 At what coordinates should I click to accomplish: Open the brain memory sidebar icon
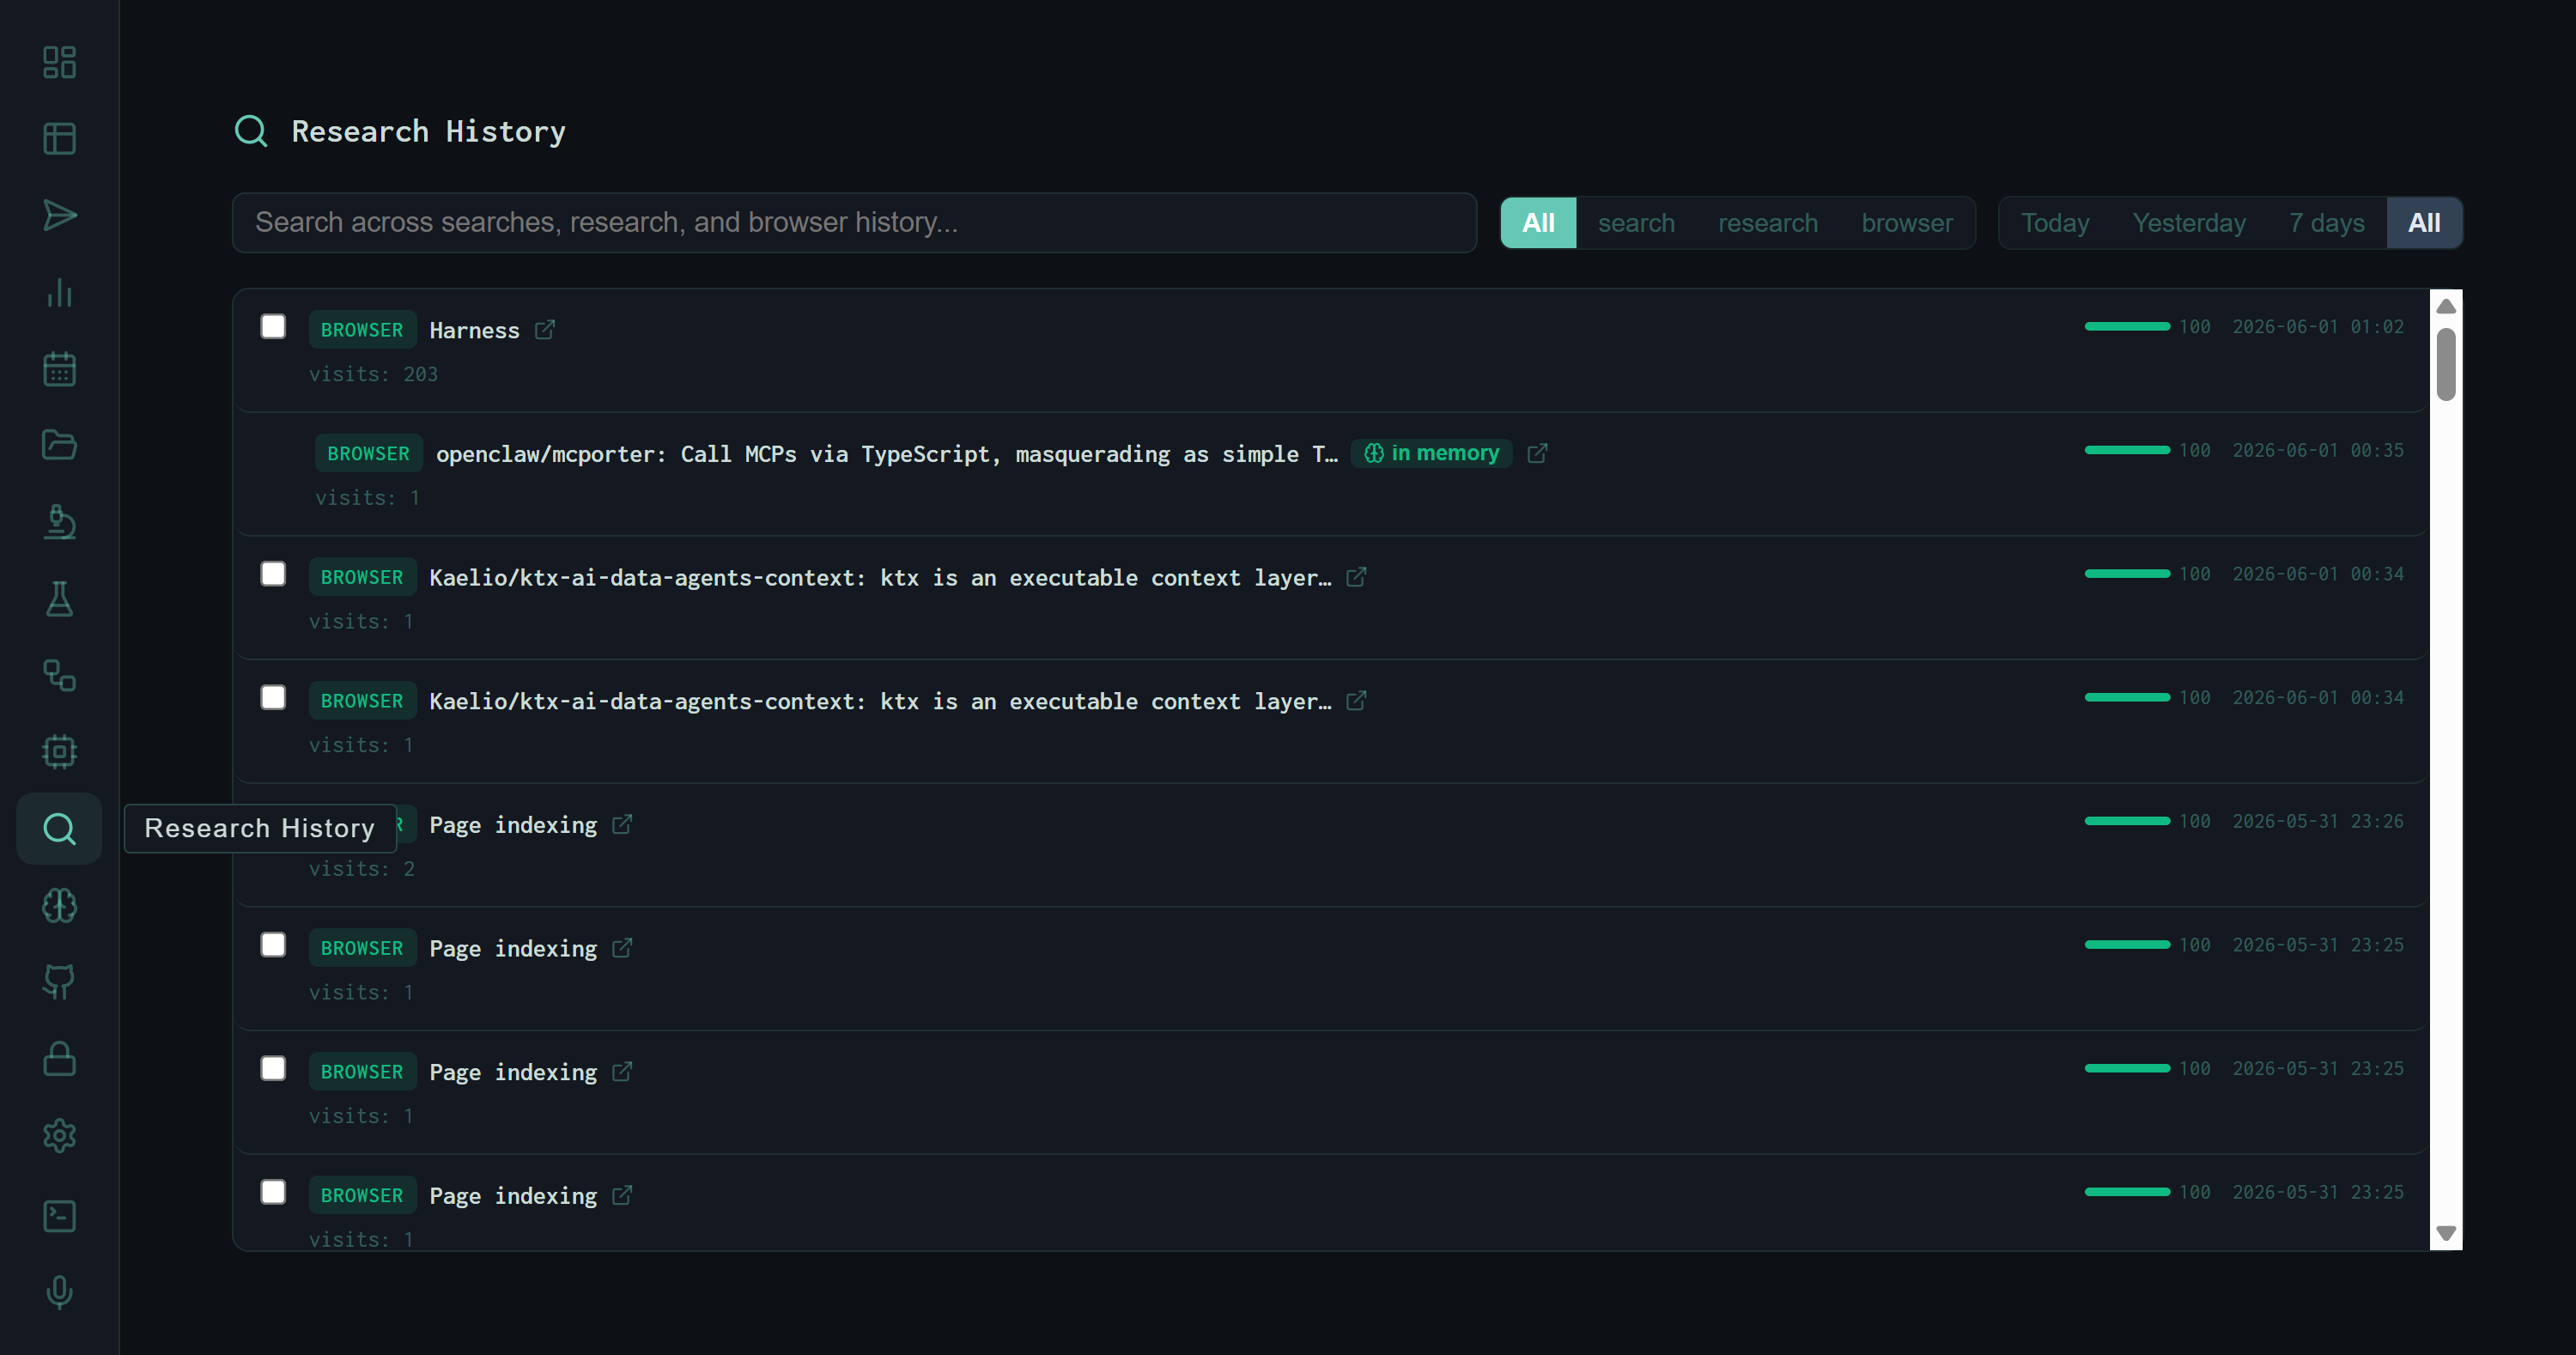coord(59,906)
